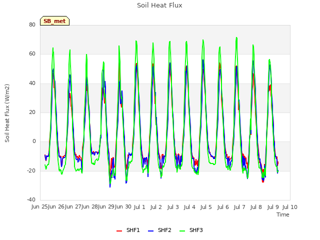Click the Jul 5 date tick label
This screenshot has height=240, width=320.
206,207
